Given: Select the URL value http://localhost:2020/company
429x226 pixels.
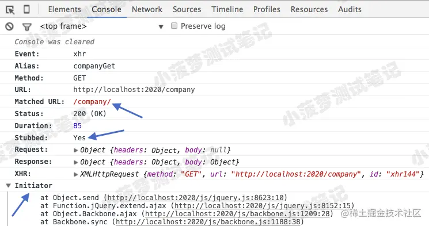Looking at the screenshot, I should 134,90.
